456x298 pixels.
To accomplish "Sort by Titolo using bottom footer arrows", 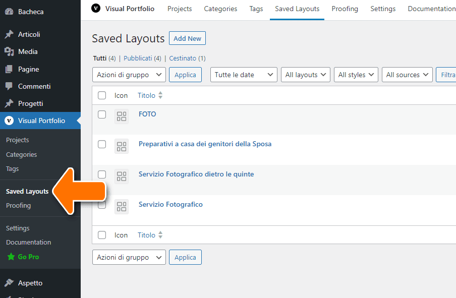I will [160, 234].
